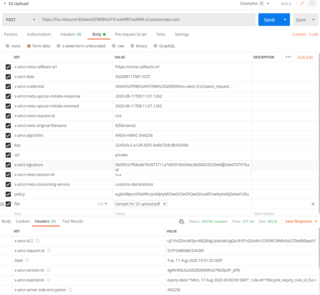This screenshot has height=295, width=320.
Task: Click the request URL field
Action: point(147,20)
